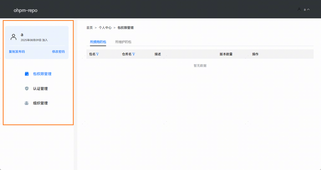Navigate to 首页 in breadcrumb
The image size is (321, 170).
(x=90, y=28)
